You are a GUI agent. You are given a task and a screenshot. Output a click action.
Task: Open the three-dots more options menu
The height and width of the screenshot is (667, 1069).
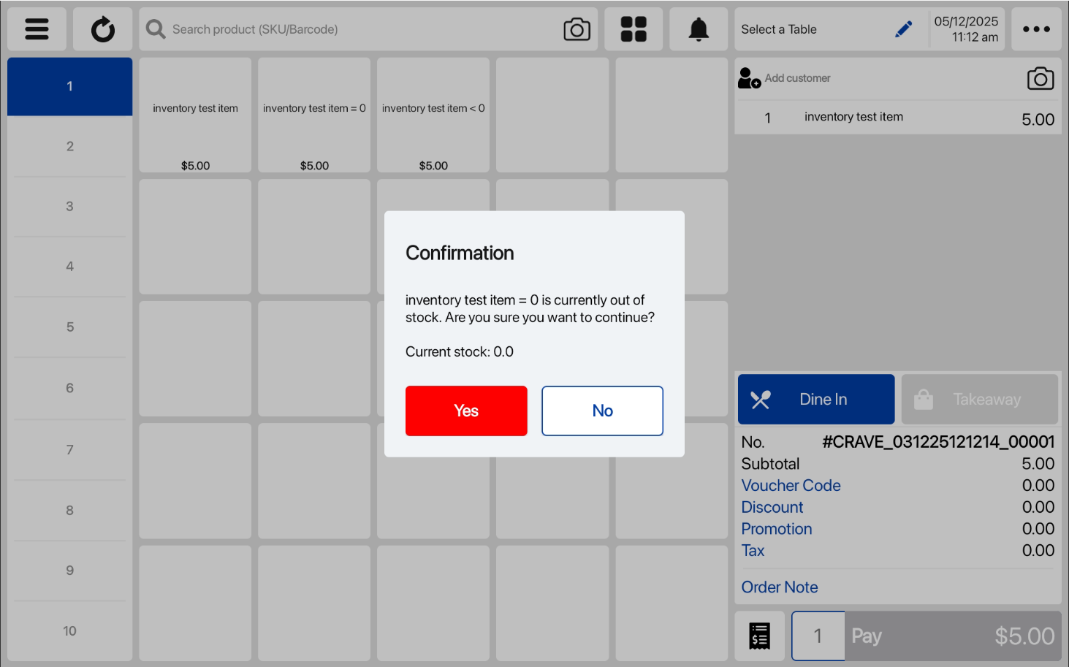[x=1035, y=29]
